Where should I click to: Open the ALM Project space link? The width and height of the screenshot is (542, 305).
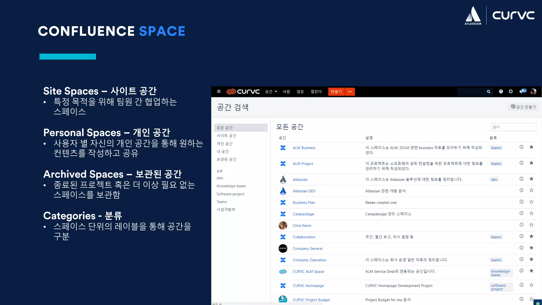click(303, 164)
